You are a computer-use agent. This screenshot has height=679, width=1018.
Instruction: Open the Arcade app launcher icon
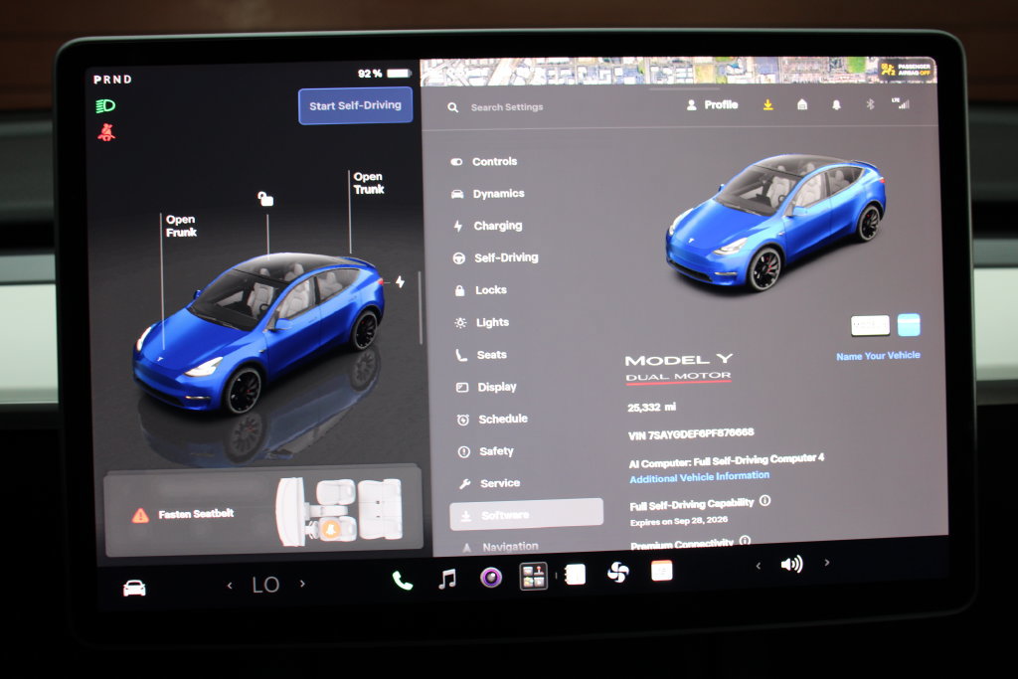tap(534, 576)
